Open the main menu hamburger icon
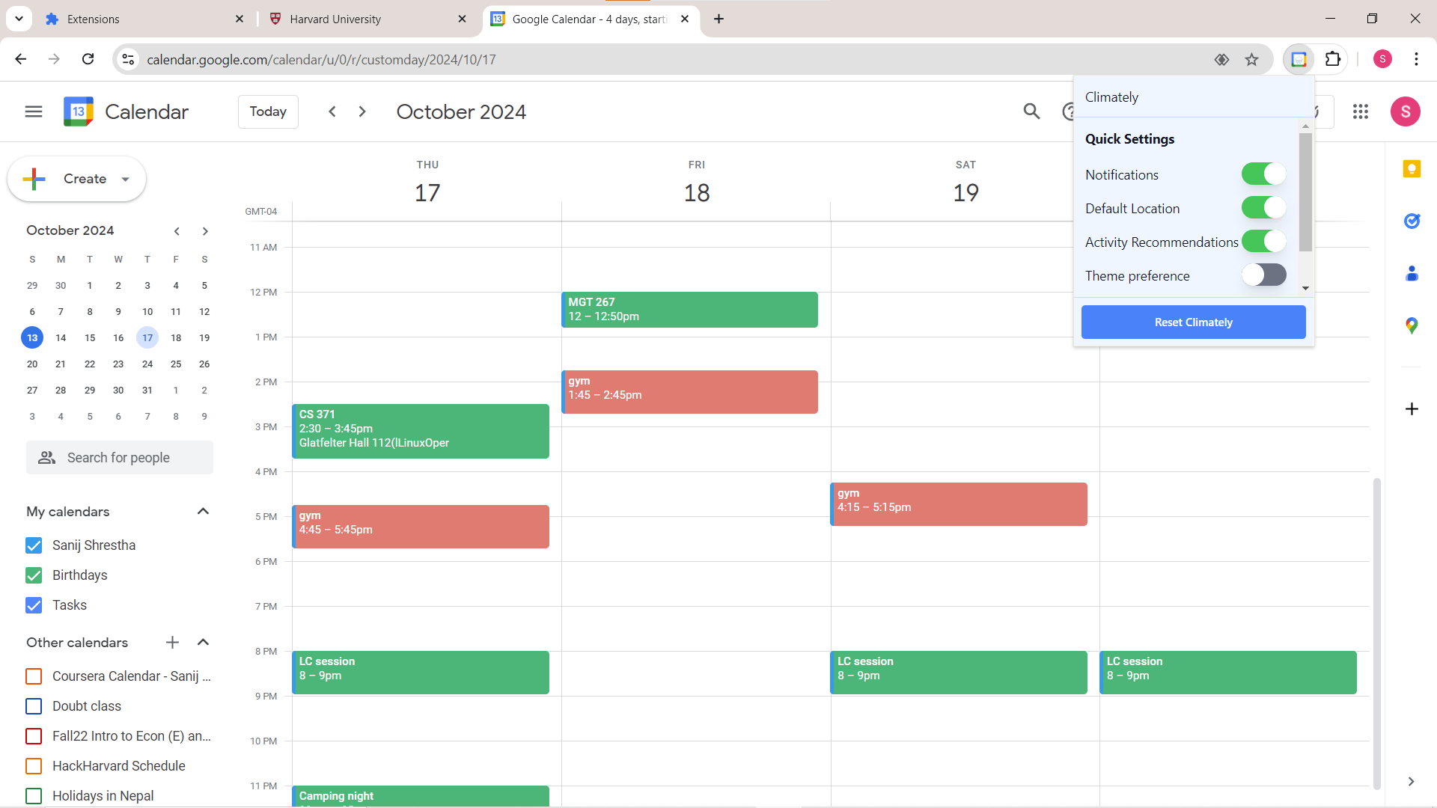 click(x=34, y=111)
